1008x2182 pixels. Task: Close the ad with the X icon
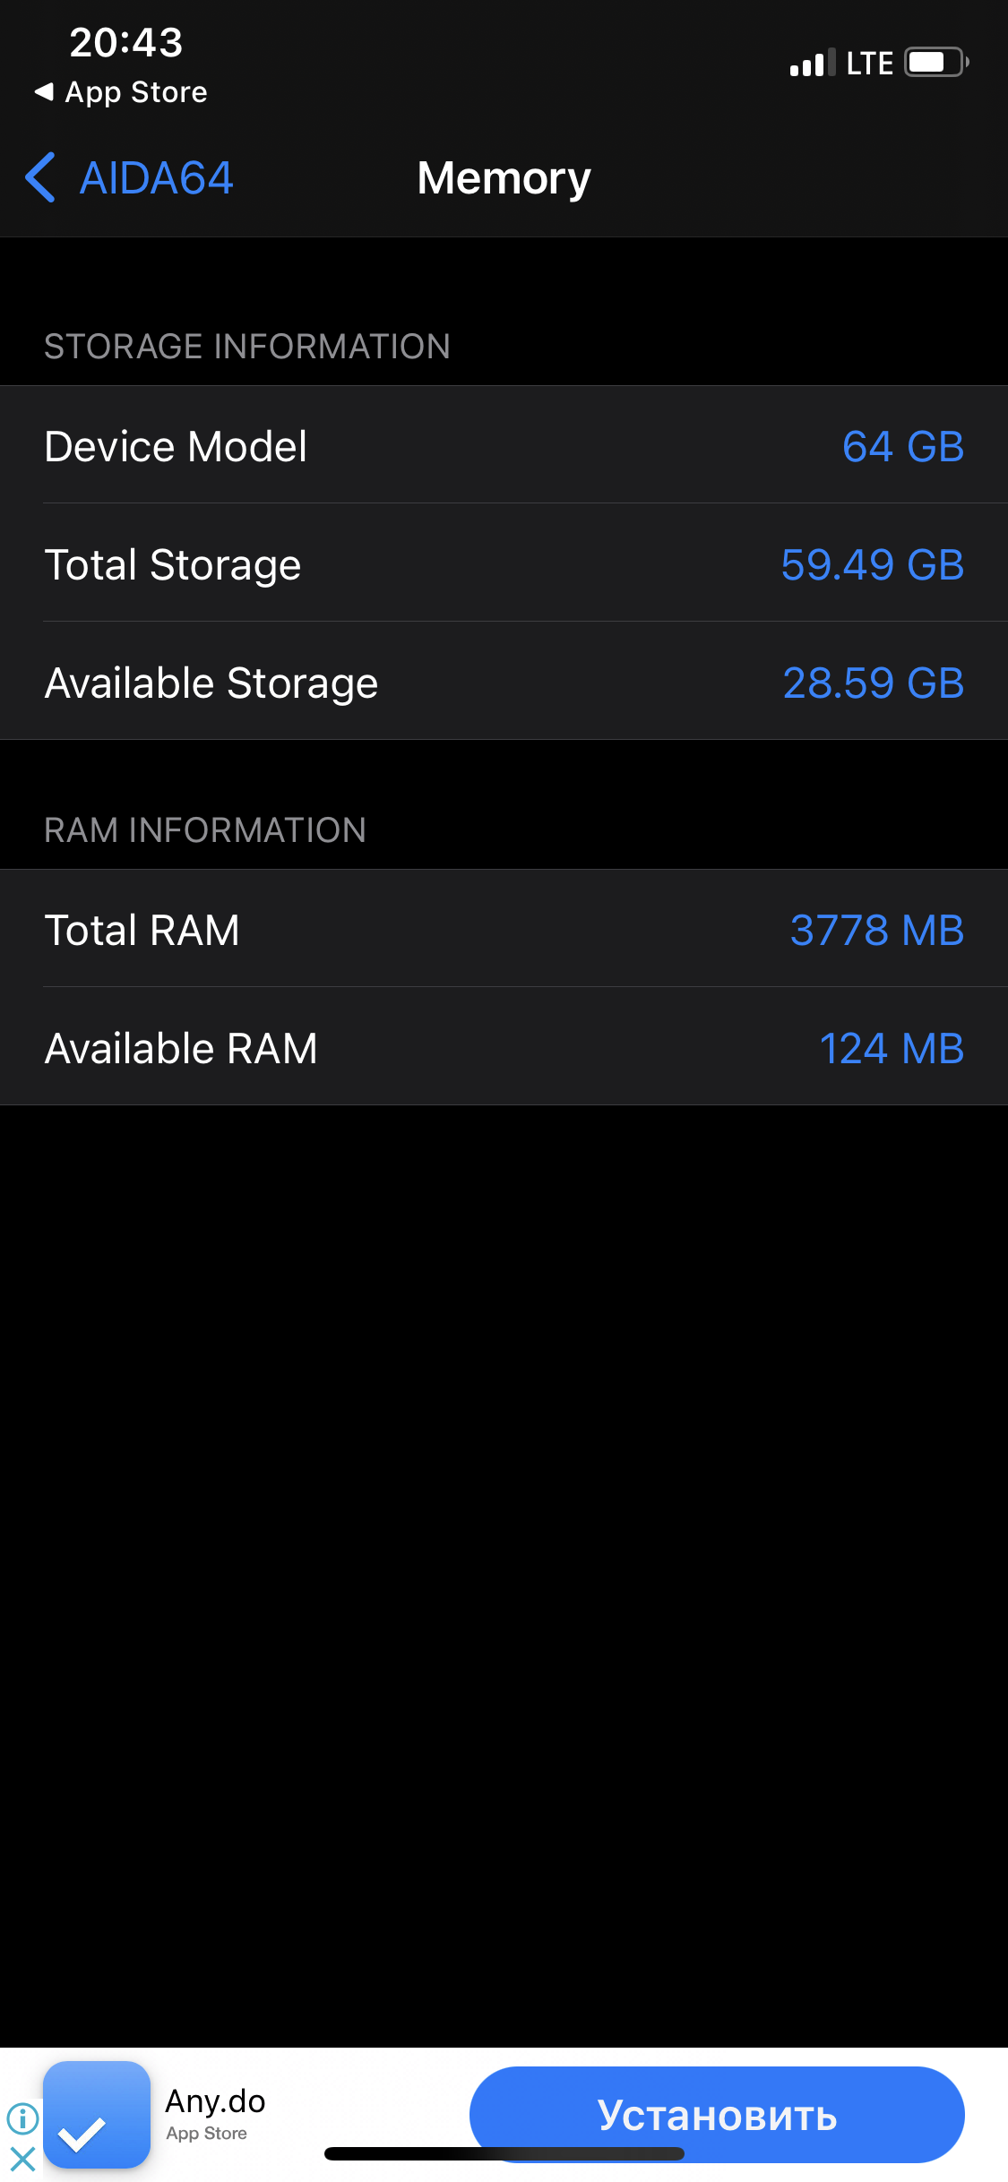coord(22,2159)
